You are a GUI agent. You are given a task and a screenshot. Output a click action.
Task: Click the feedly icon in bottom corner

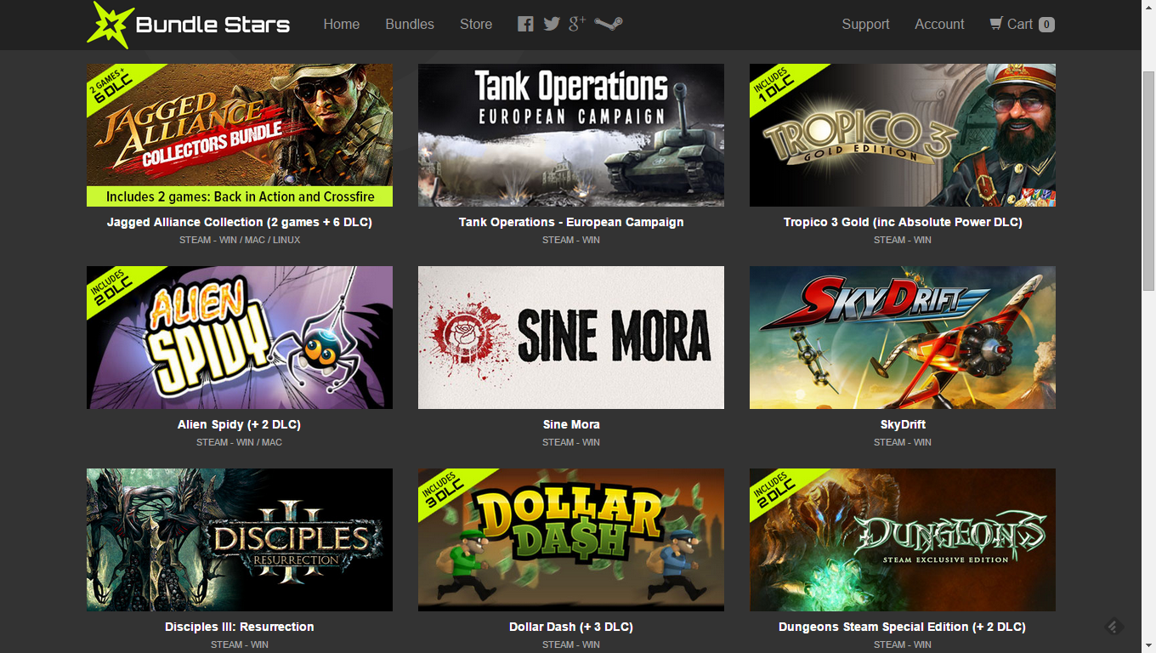click(1114, 627)
